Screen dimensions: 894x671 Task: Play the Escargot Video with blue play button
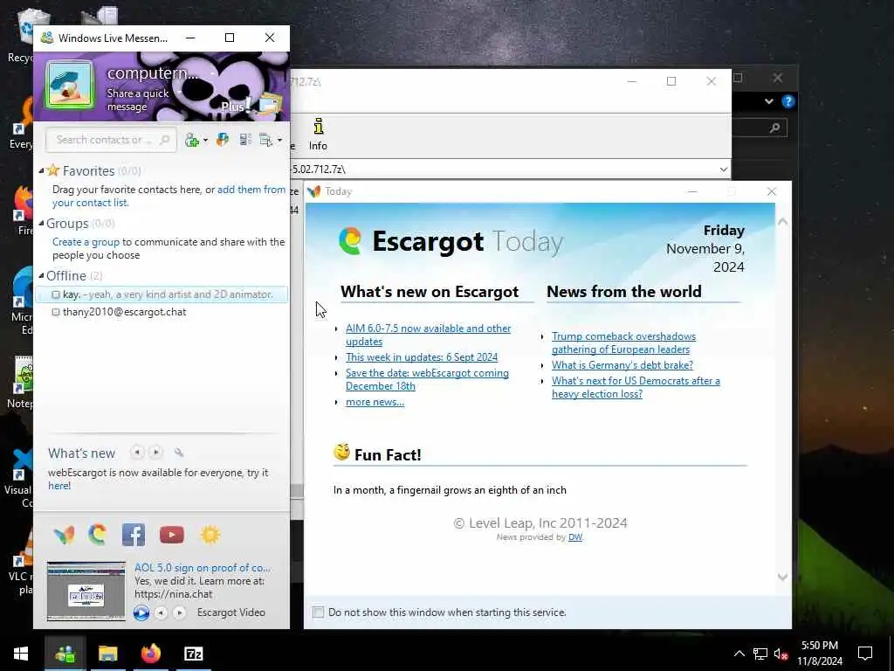141,612
